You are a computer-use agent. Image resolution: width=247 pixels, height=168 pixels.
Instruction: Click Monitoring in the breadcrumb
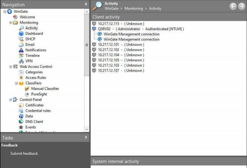[134, 9]
